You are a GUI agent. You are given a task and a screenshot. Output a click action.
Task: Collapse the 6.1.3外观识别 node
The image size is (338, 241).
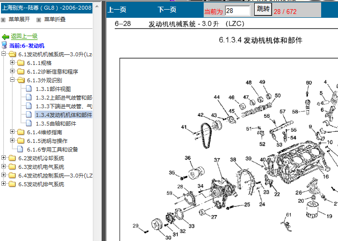[x=13, y=80]
